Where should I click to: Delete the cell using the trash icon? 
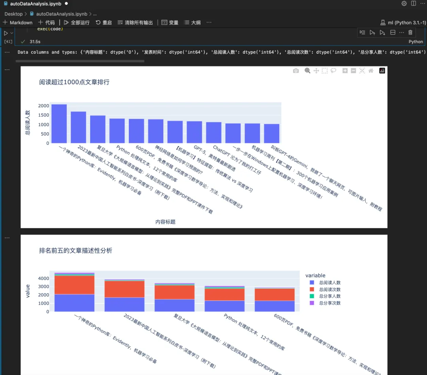(410, 32)
